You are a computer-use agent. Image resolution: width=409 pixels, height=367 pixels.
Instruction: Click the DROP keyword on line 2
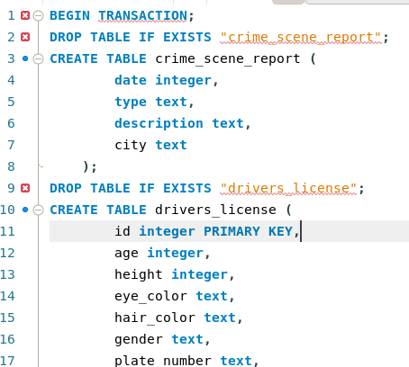tap(66, 38)
